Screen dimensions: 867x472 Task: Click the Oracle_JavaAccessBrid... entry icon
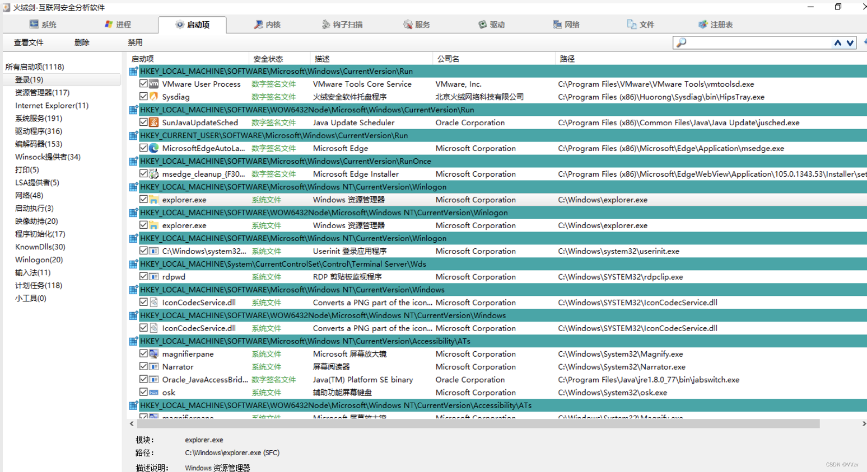(x=153, y=380)
